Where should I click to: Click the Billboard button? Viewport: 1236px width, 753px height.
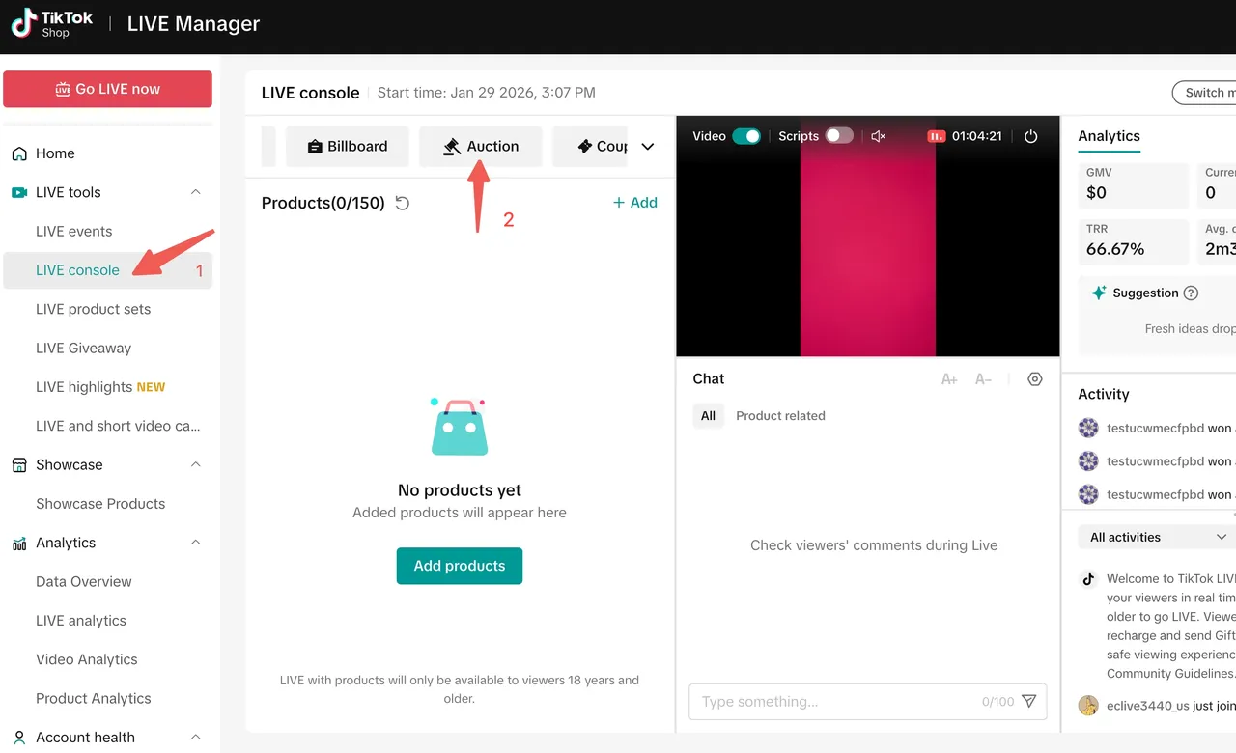348,147
